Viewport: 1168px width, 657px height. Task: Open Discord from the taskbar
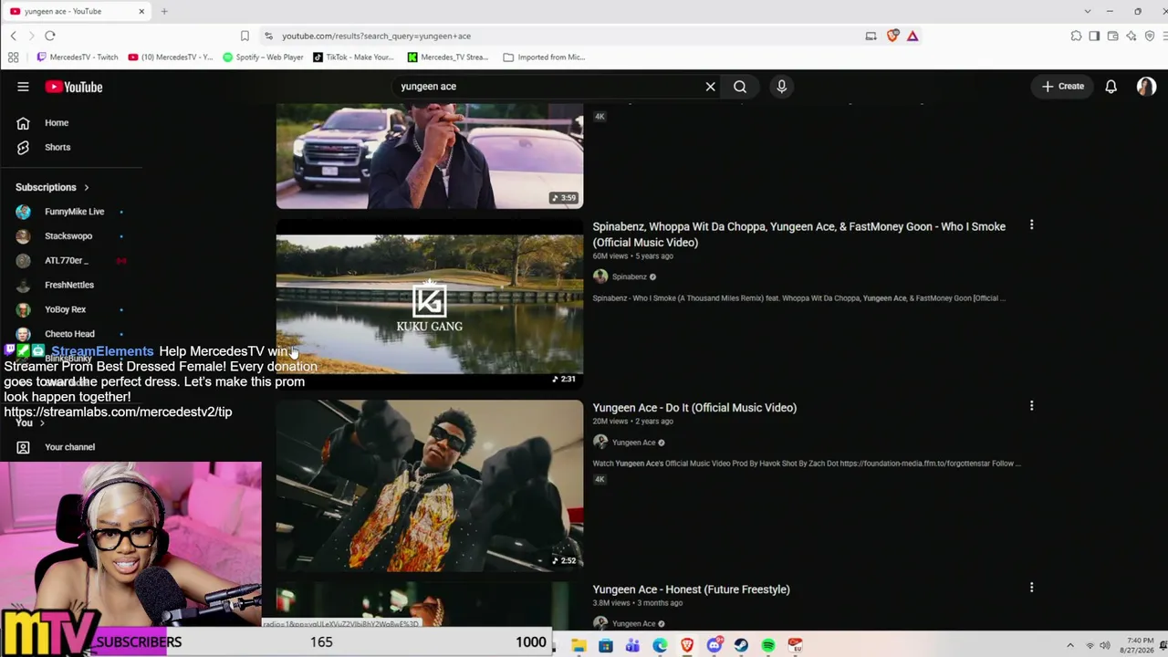coord(714,646)
